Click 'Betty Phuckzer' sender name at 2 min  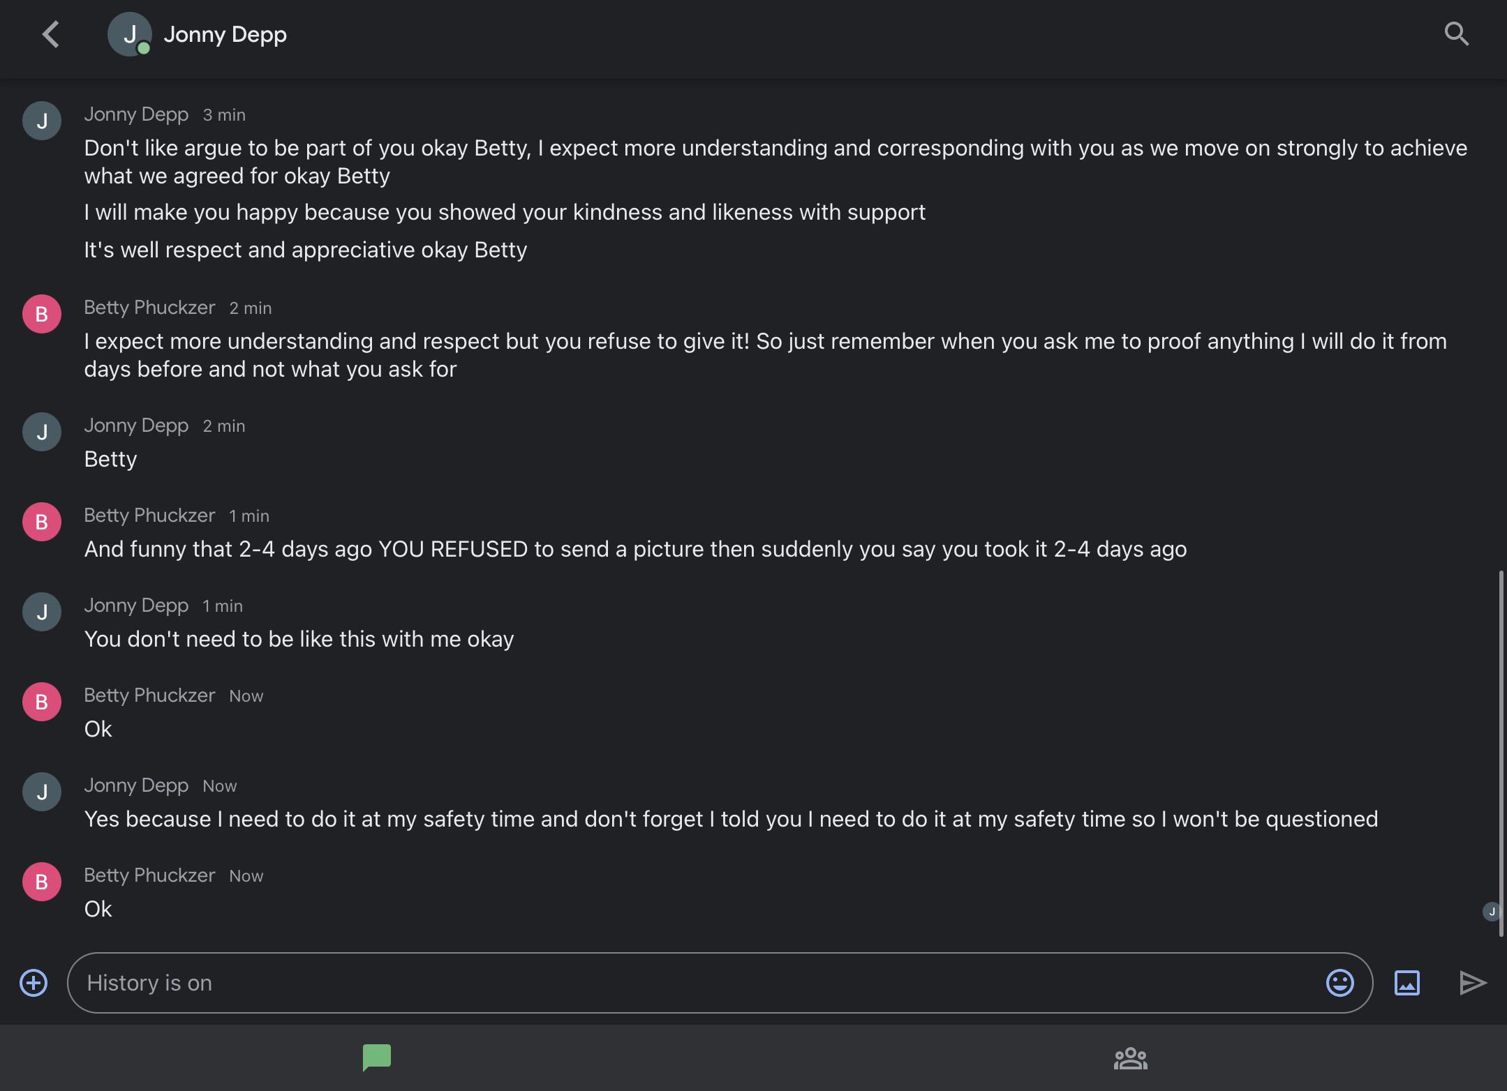coord(149,308)
